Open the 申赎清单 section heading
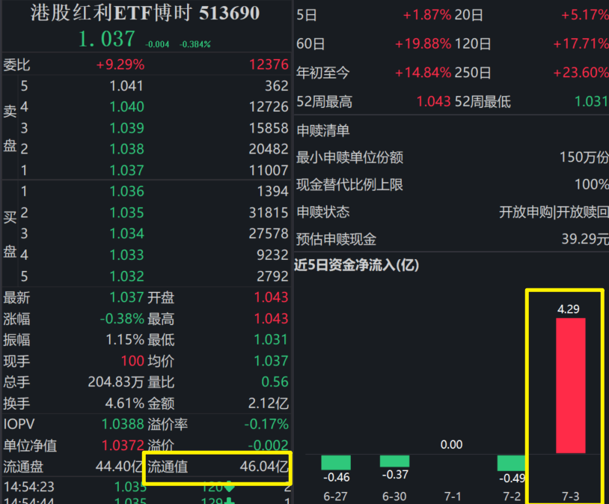Viewport: 609px width, 504px height. tap(323, 130)
